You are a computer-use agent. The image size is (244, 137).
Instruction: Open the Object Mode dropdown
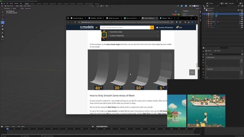(x=10, y=6)
